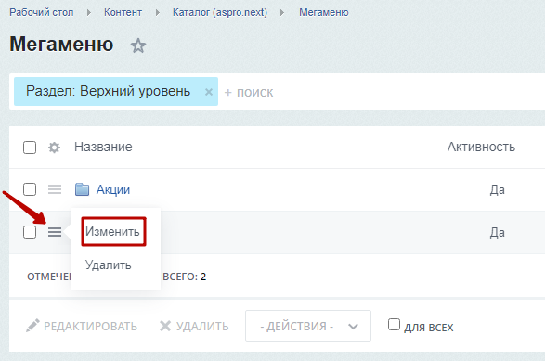545x361 pixels.
Task: Remove the Раздел: Верхний уровень filter
Action: pos(209,92)
